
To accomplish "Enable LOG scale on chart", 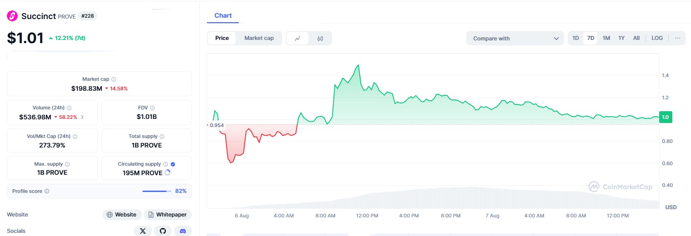I will pos(657,38).
